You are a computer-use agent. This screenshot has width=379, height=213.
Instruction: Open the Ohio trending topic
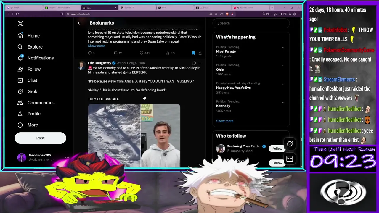220,70
